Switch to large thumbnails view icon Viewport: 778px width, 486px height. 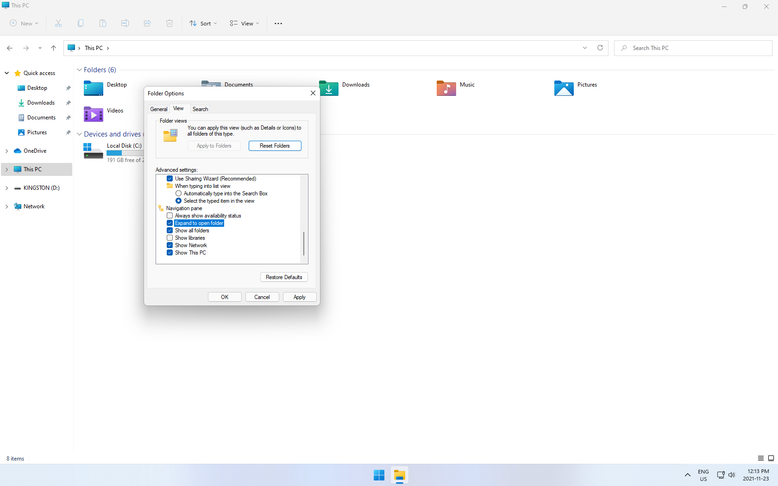[x=771, y=458]
